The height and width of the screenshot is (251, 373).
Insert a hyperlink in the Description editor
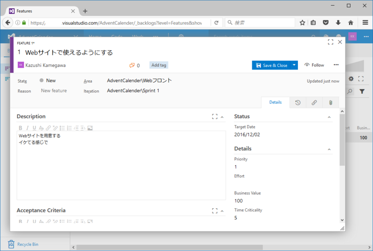(48, 128)
